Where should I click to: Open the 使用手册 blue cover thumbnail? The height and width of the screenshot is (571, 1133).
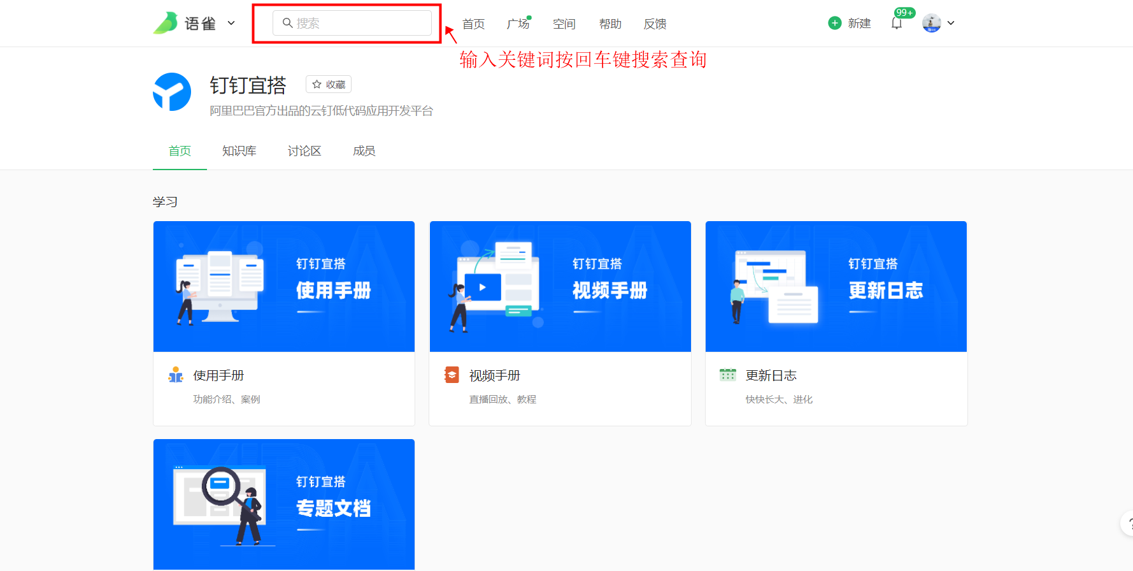(284, 286)
